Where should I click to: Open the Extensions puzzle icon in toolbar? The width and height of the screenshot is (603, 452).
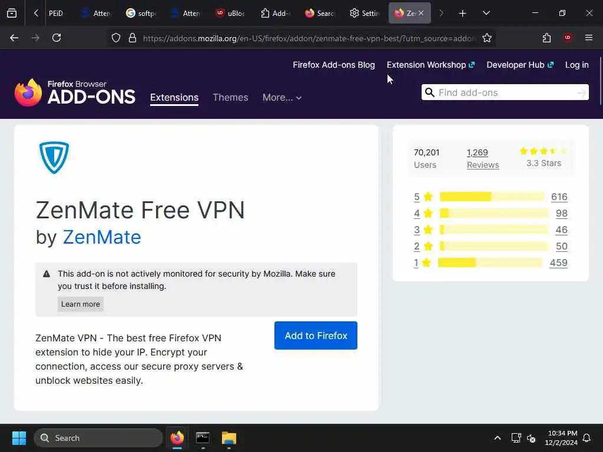[546, 38]
